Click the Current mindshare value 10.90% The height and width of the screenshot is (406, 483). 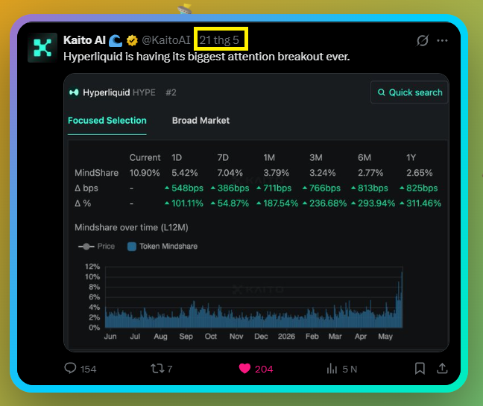click(145, 173)
